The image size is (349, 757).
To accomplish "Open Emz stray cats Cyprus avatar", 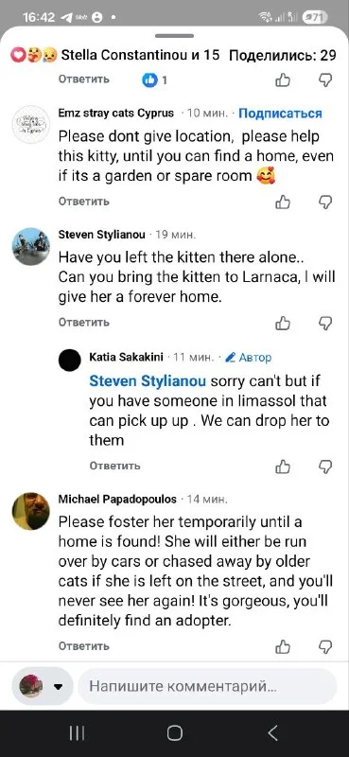I will tap(30, 124).
